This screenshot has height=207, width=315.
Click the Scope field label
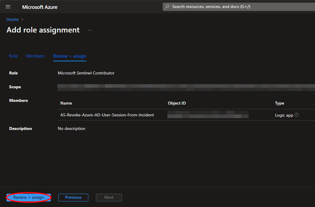click(x=15, y=87)
